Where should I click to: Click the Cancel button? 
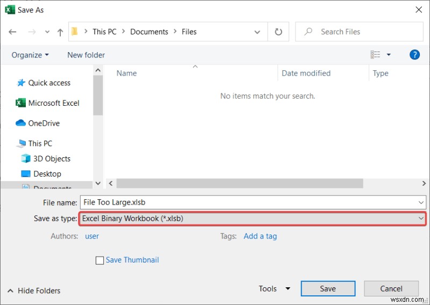(x=391, y=288)
